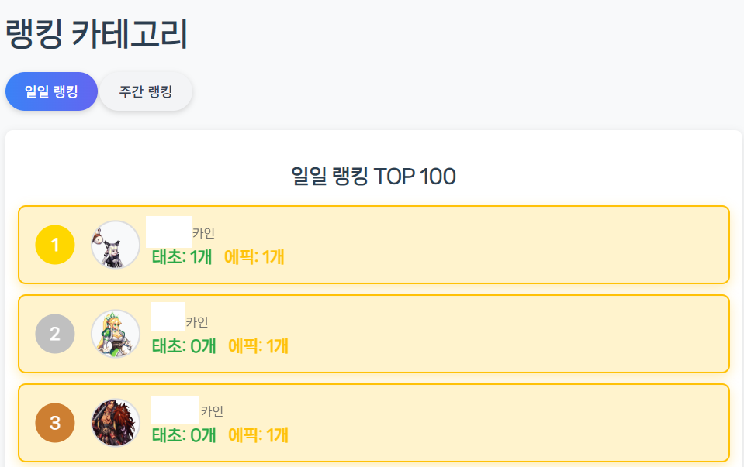Click the 태초: 1개 count in first place
Screen dimensions: 744x467
click(182, 257)
